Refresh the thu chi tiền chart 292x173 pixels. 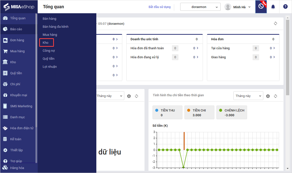tap(276, 96)
